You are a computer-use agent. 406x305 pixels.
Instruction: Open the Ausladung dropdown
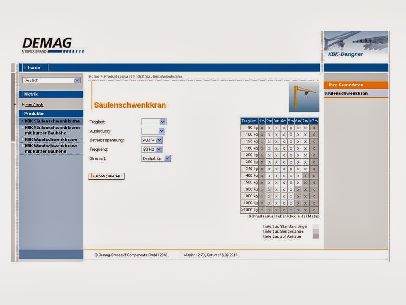coord(153,131)
